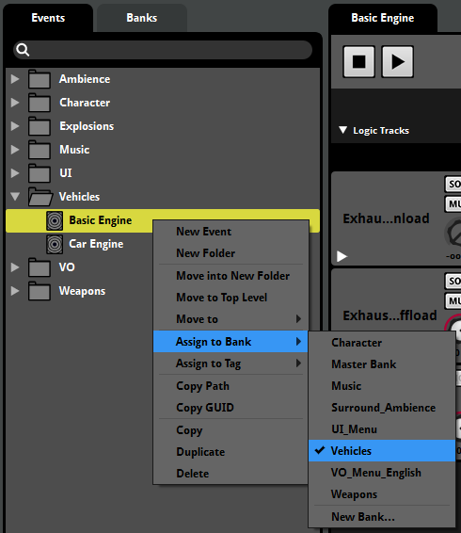Click the Ambience folder icon
461x533 pixels.
pyautogui.click(x=40, y=79)
